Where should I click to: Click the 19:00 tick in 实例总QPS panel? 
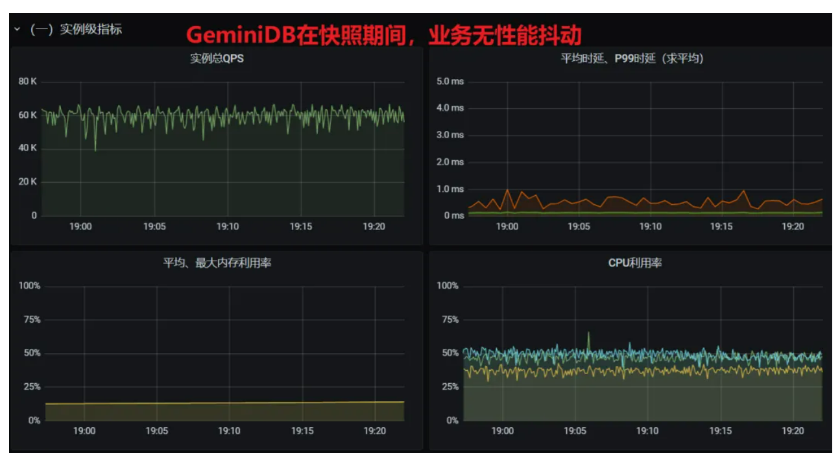point(80,227)
